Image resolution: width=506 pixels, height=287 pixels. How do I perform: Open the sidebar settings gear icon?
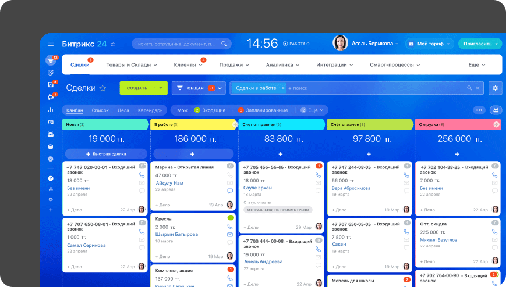pos(51,199)
